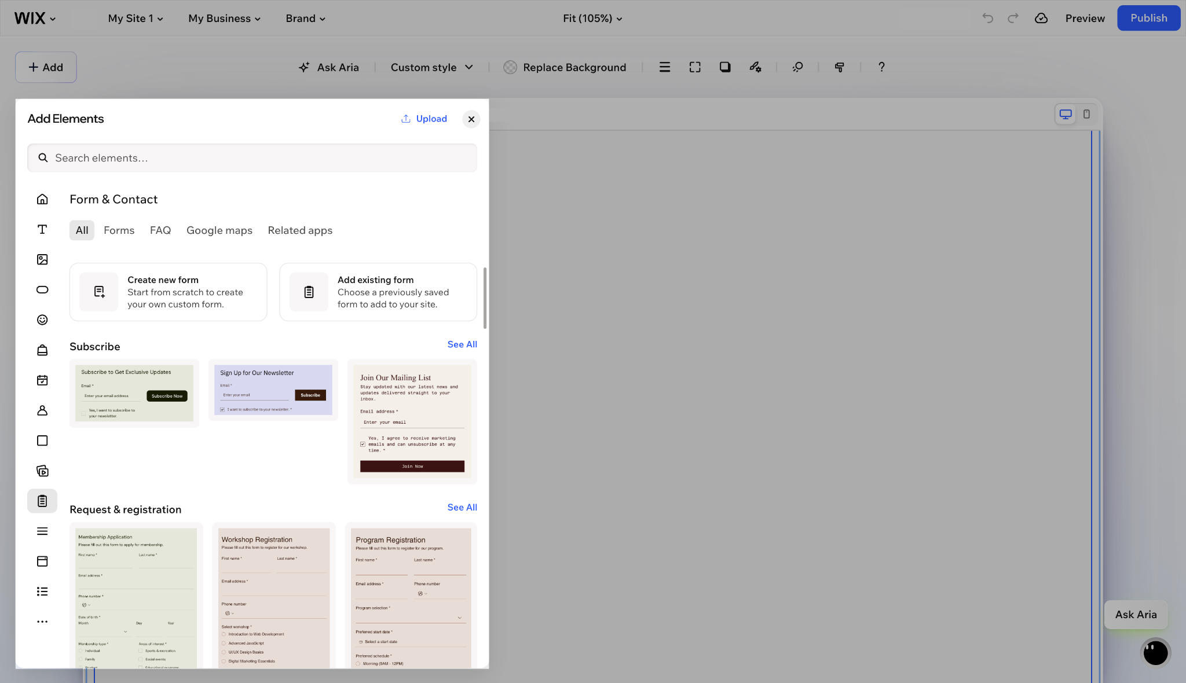This screenshot has width=1186, height=683.
Task: Open the Members person sidebar icon
Action: pos(42,410)
